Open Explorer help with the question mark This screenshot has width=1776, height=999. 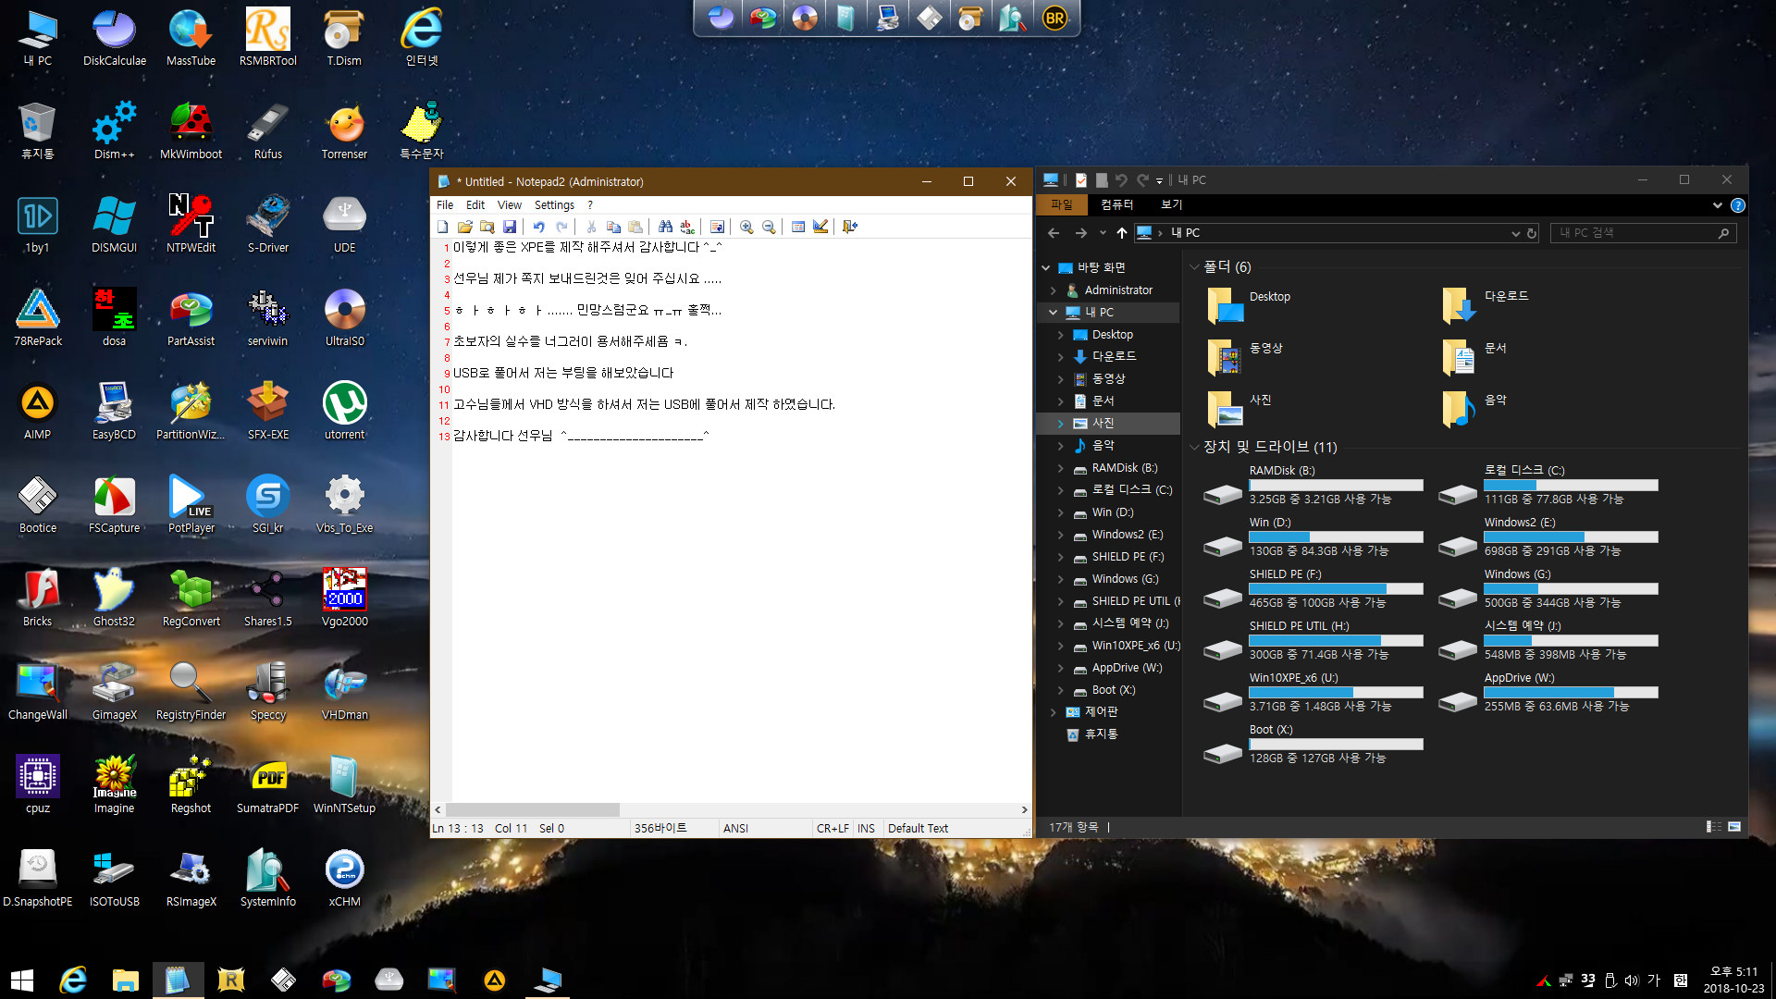tap(1738, 205)
